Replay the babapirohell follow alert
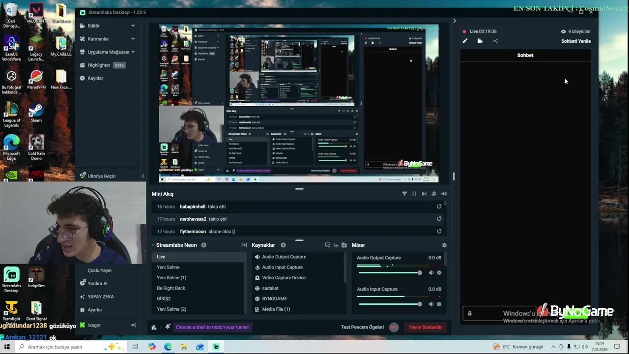The height and width of the screenshot is (354, 629). (439, 206)
